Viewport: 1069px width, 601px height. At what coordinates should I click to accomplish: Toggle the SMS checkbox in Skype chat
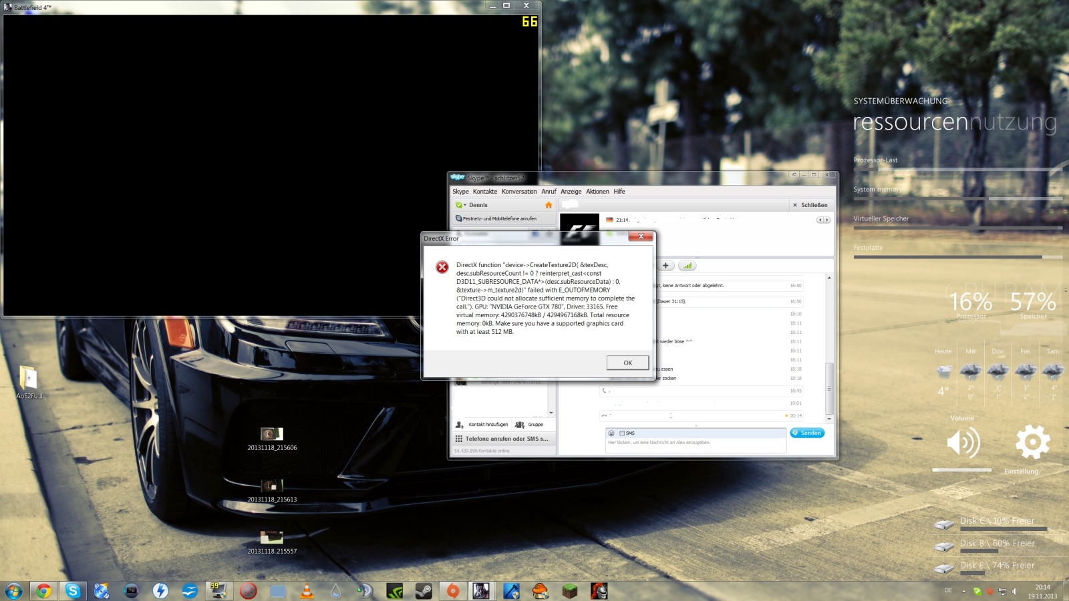622,433
